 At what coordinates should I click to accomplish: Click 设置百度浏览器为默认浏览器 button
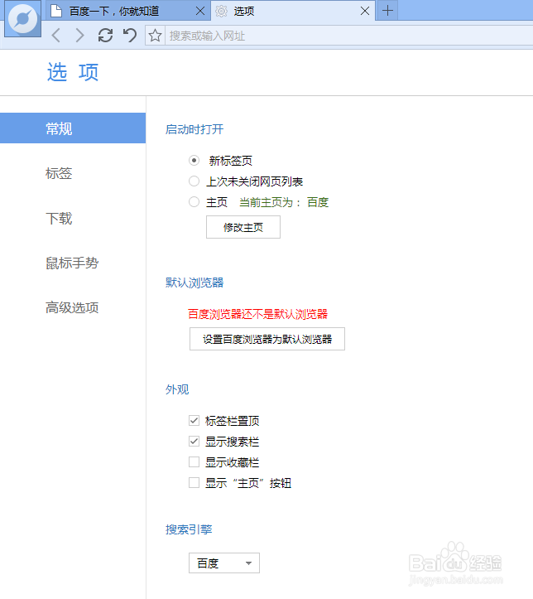[267, 339]
